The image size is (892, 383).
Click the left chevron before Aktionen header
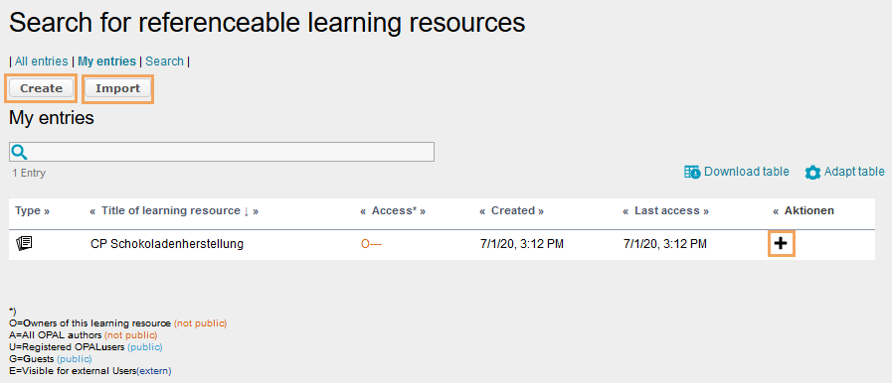[776, 211]
